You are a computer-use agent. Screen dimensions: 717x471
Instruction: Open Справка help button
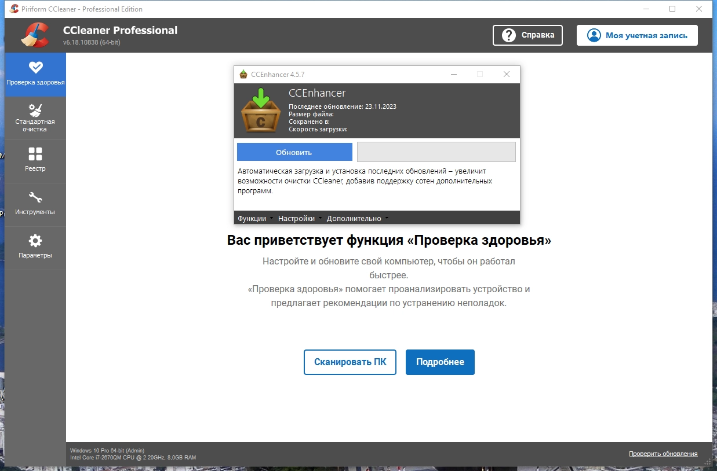tap(527, 35)
